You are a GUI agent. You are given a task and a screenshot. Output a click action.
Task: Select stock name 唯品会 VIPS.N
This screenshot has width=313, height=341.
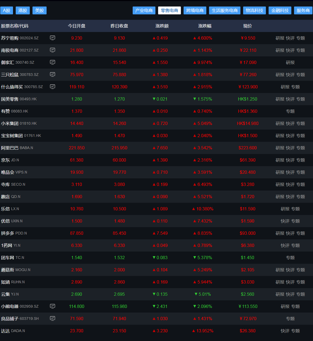tap(14, 172)
